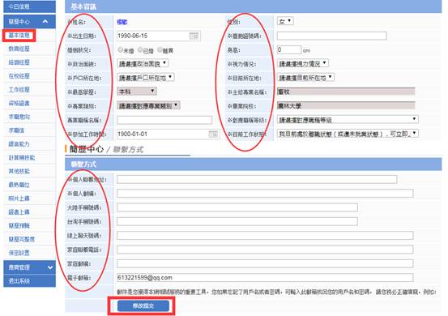Open the 目前工作狀態 dropdown
Image resolution: width=448 pixels, height=316 pixels.
[x=348, y=134]
